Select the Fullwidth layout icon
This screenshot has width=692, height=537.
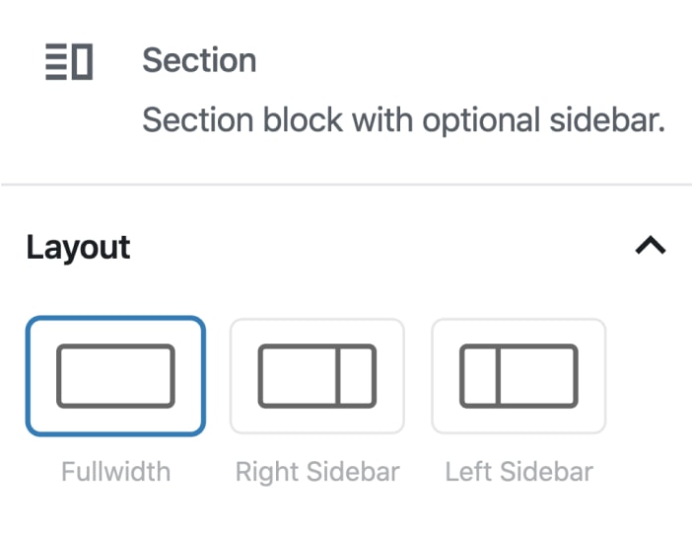point(115,375)
